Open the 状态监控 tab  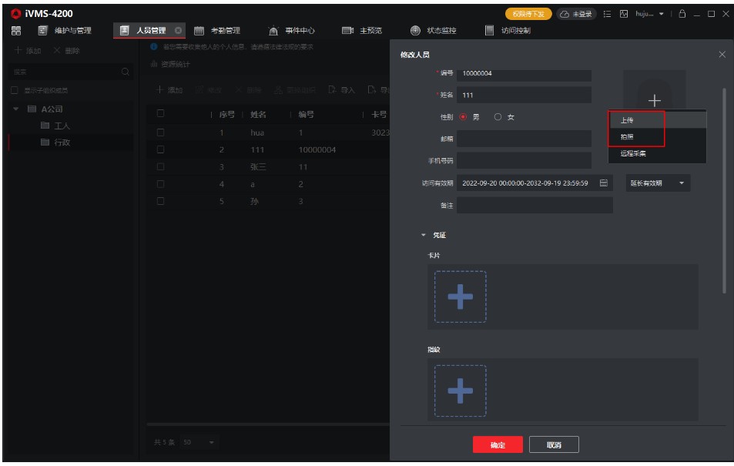point(434,31)
